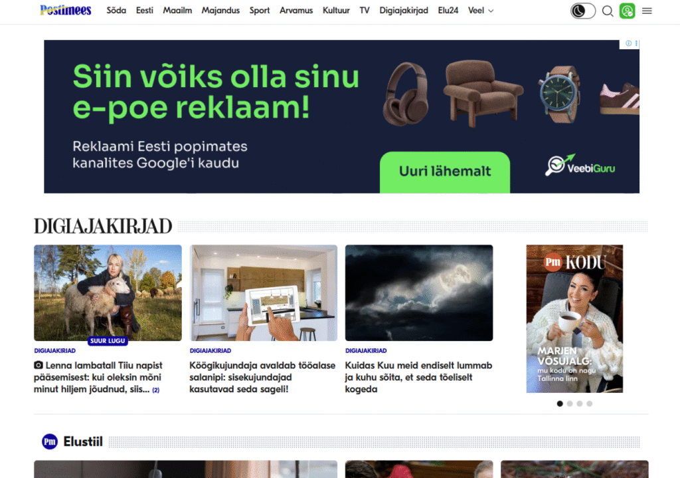Click the VeebiGuru logo in banner
This screenshot has width=680, height=478.
pos(580,166)
